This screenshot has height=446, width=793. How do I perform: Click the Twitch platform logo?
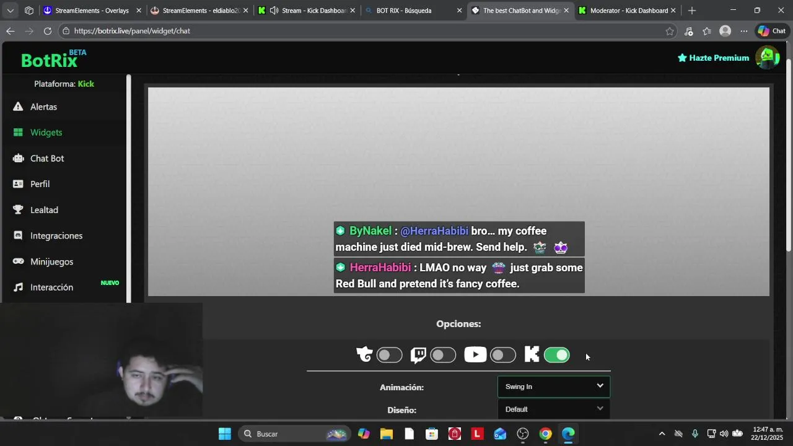tap(418, 355)
